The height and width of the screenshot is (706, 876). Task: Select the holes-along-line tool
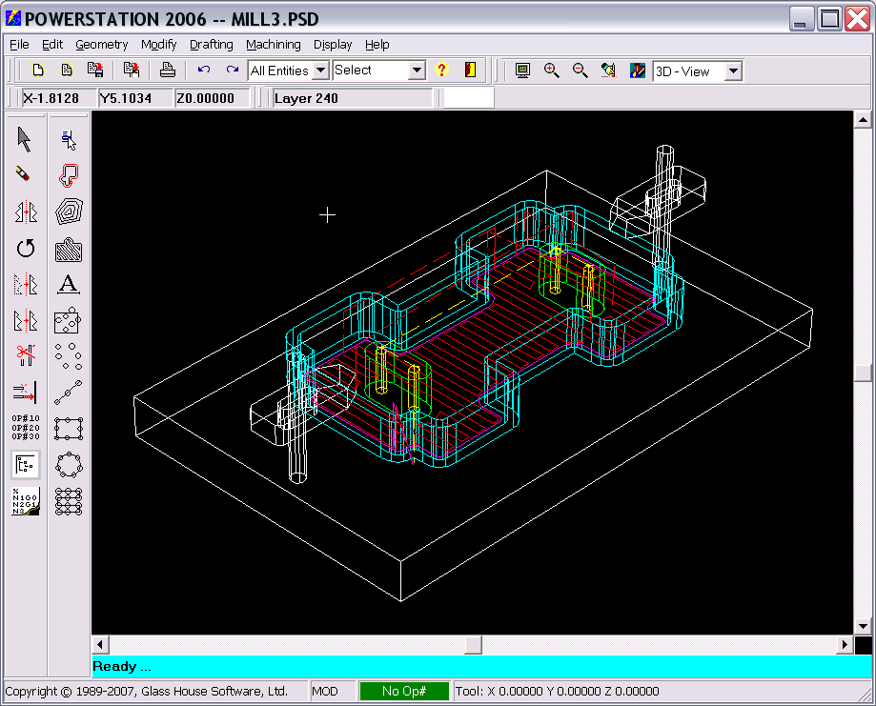click(69, 393)
